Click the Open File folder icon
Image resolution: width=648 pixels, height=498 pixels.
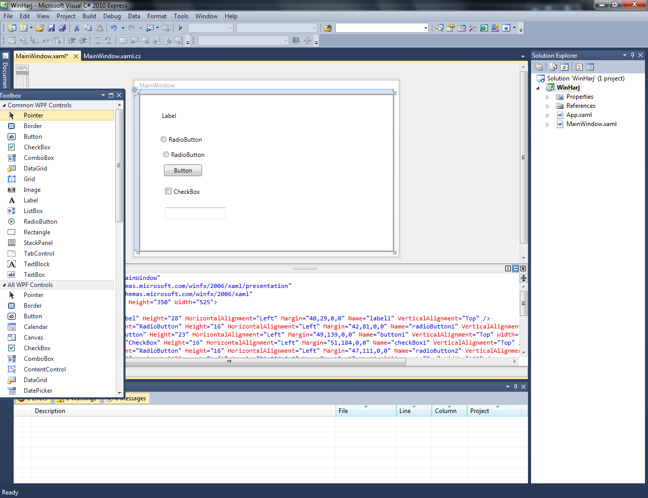coord(40,28)
